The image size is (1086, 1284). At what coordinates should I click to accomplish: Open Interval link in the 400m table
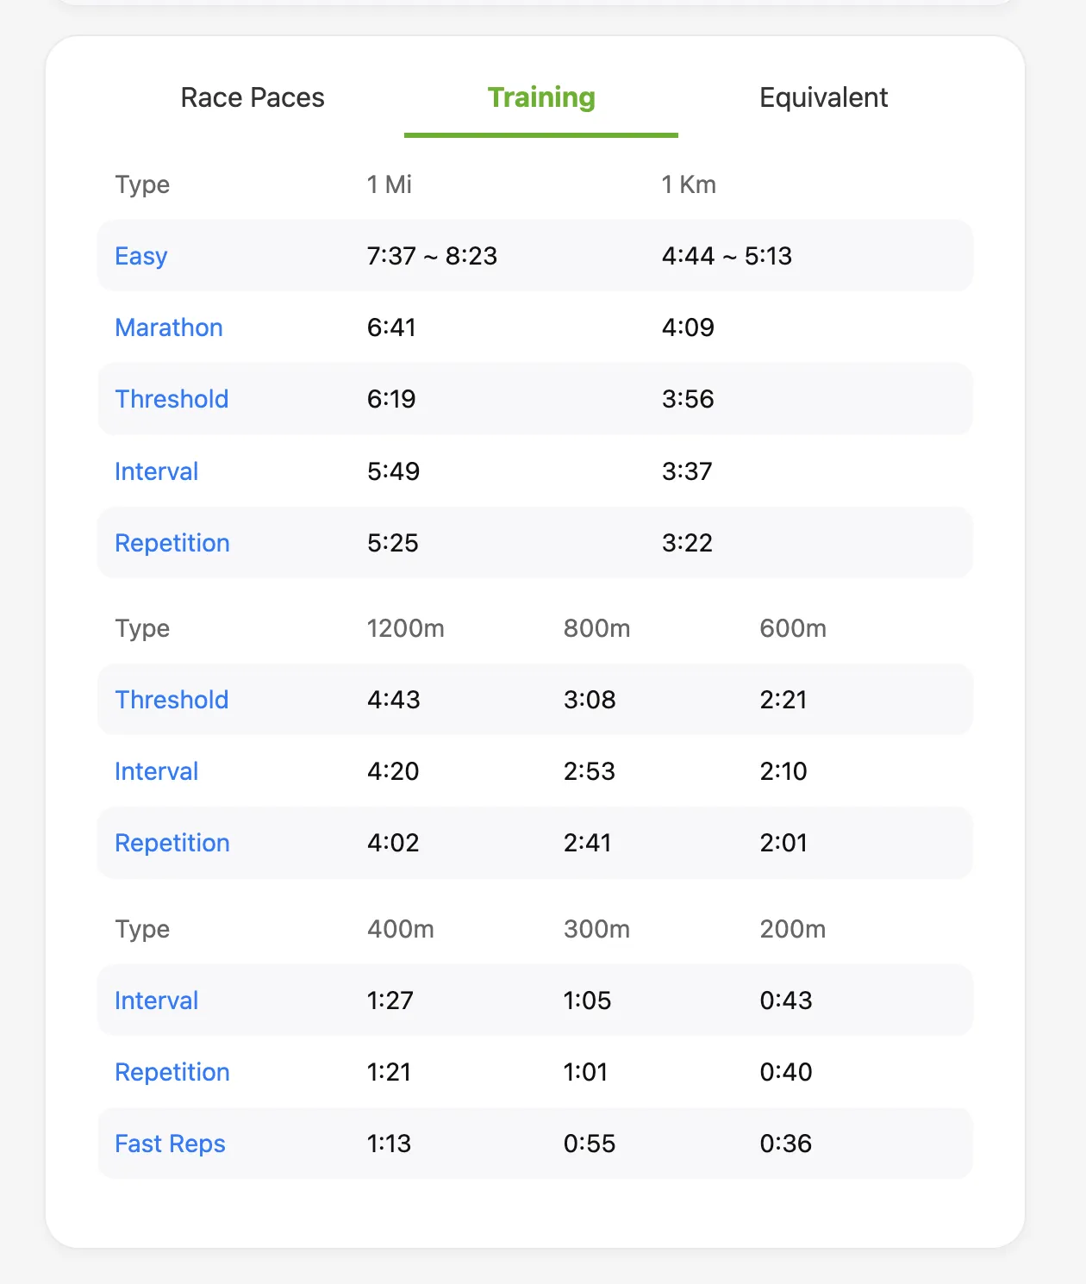pyautogui.click(x=157, y=1000)
